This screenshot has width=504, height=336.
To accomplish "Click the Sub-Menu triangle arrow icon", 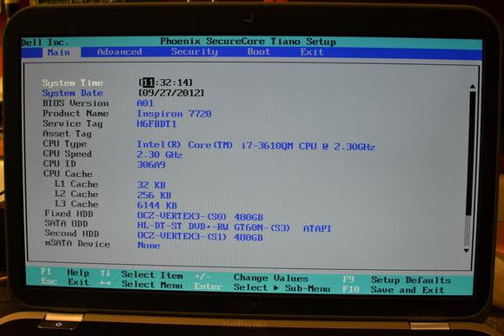I will [x=276, y=288].
